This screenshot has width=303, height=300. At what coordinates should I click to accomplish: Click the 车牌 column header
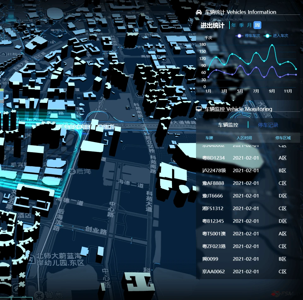(209, 138)
